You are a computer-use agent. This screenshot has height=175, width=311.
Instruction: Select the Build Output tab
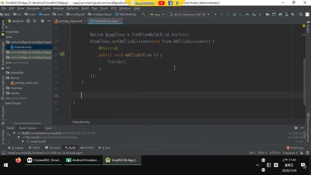pos(28,128)
